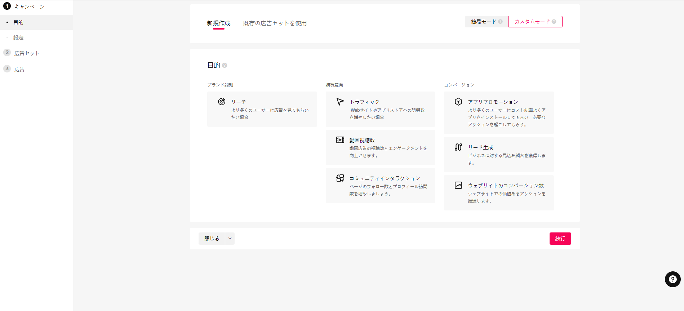Switch to カスタムモード

(x=535, y=22)
